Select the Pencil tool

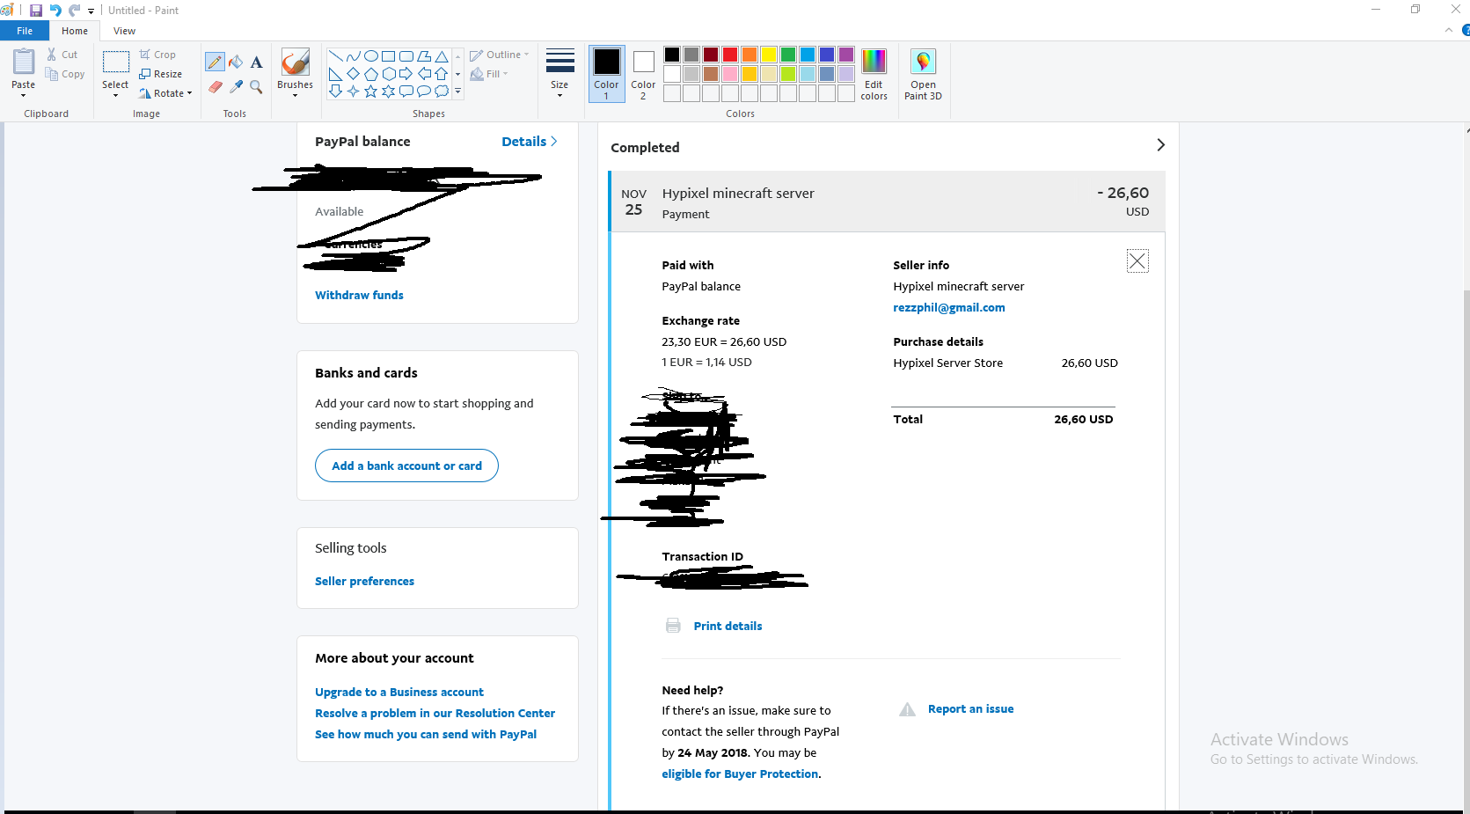(215, 62)
